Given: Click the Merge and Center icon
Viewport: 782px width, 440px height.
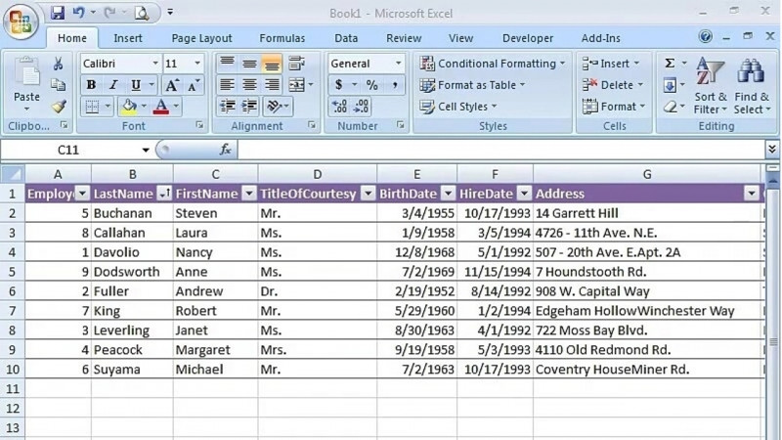Looking at the screenshot, I should 296,85.
